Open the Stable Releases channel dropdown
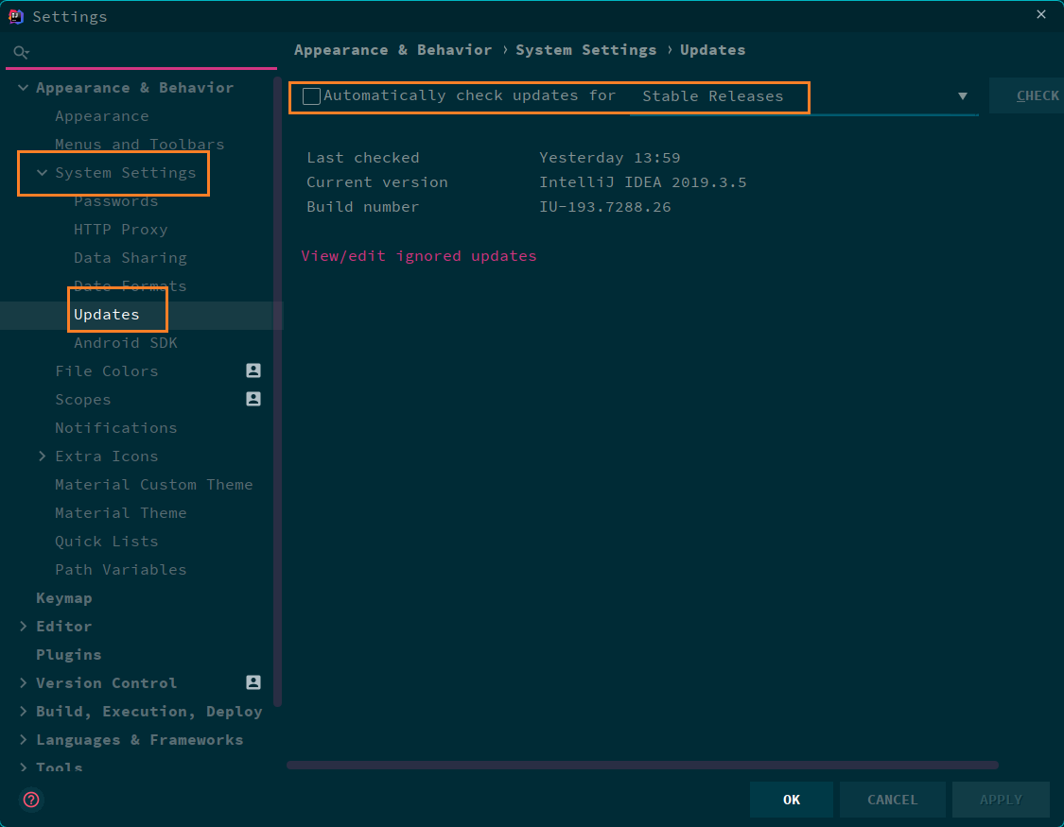The image size is (1064, 827). pyautogui.click(x=803, y=97)
